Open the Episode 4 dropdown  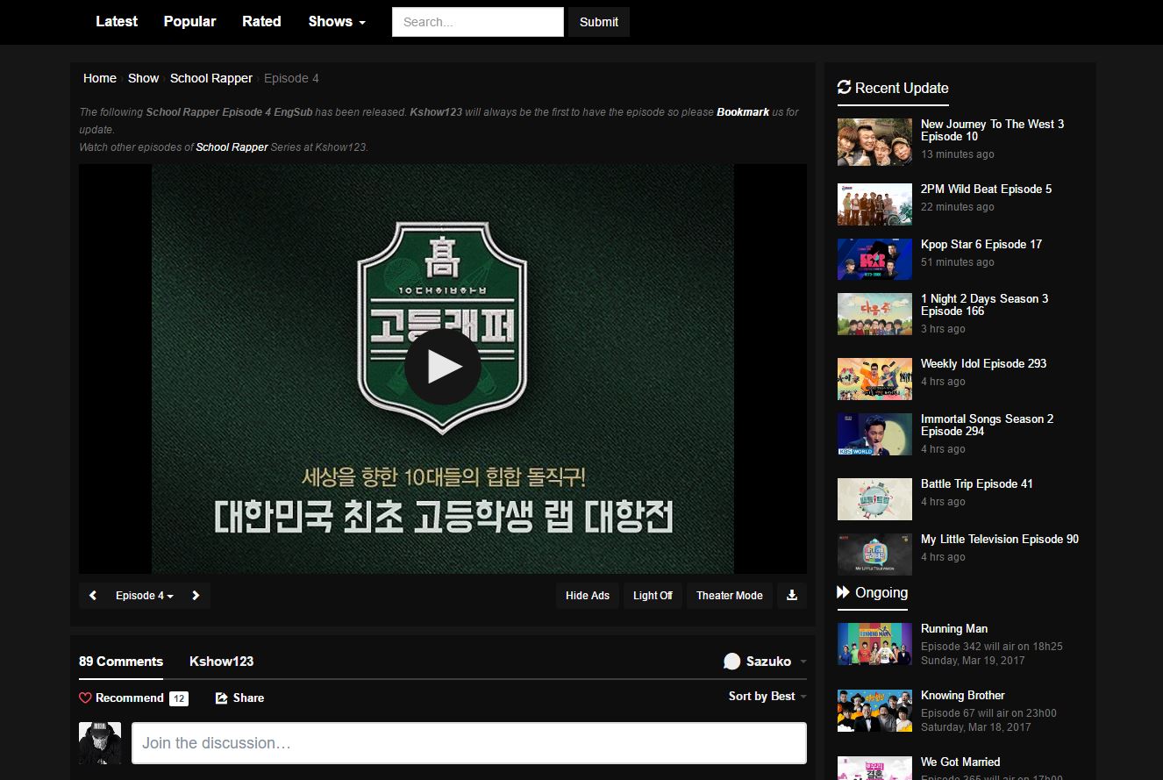click(x=143, y=595)
